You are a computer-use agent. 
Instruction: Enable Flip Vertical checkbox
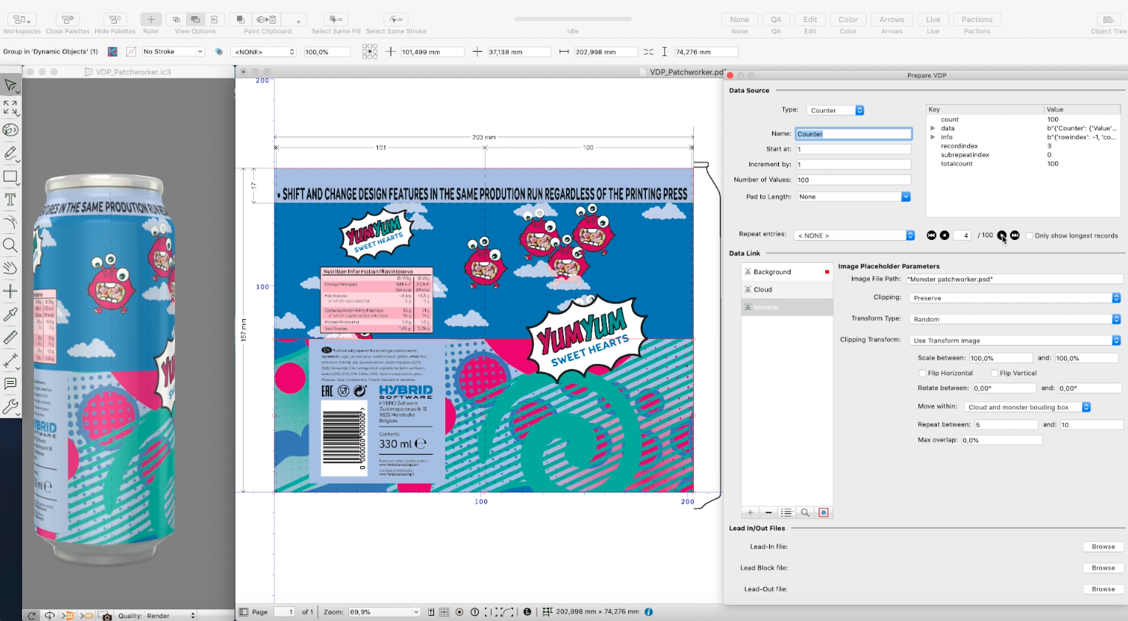(x=994, y=374)
